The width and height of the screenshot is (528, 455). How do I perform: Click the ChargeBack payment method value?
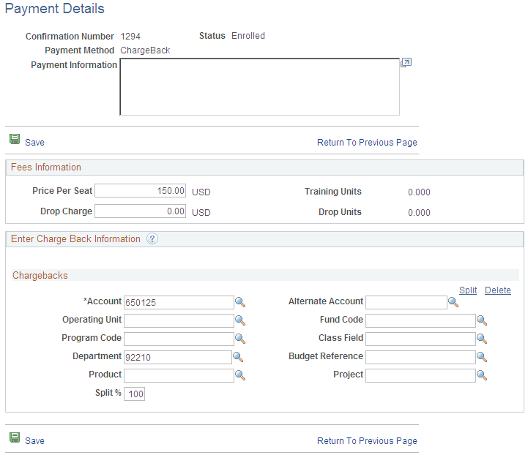(x=145, y=50)
